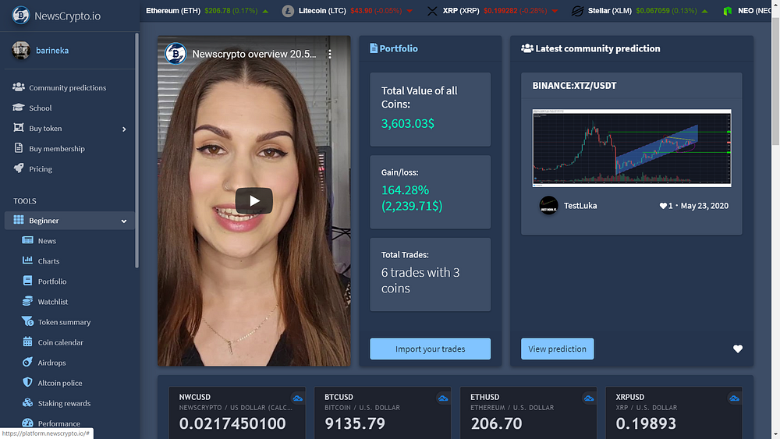
Task: Expand the Buy token submenu arrow
Action: [124, 129]
